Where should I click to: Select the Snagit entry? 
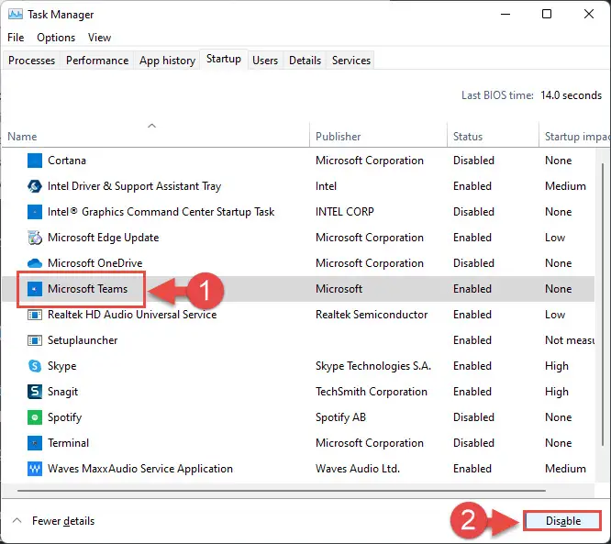pyautogui.click(x=62, y=392)
